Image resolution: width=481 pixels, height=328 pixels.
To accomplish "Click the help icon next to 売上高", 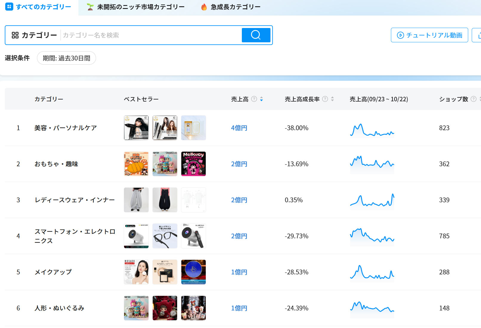I will (x=254, y=99).
